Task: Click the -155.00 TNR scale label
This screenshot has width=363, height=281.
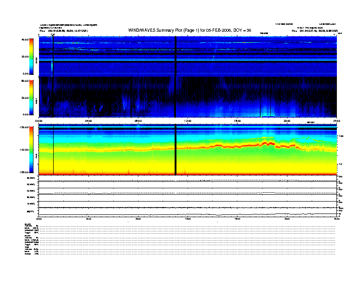Action: coord(24,172)
